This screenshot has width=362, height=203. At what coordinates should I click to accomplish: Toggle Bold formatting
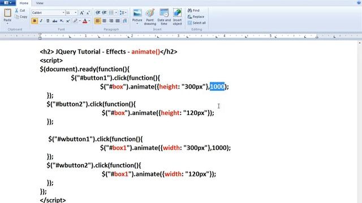35,21
